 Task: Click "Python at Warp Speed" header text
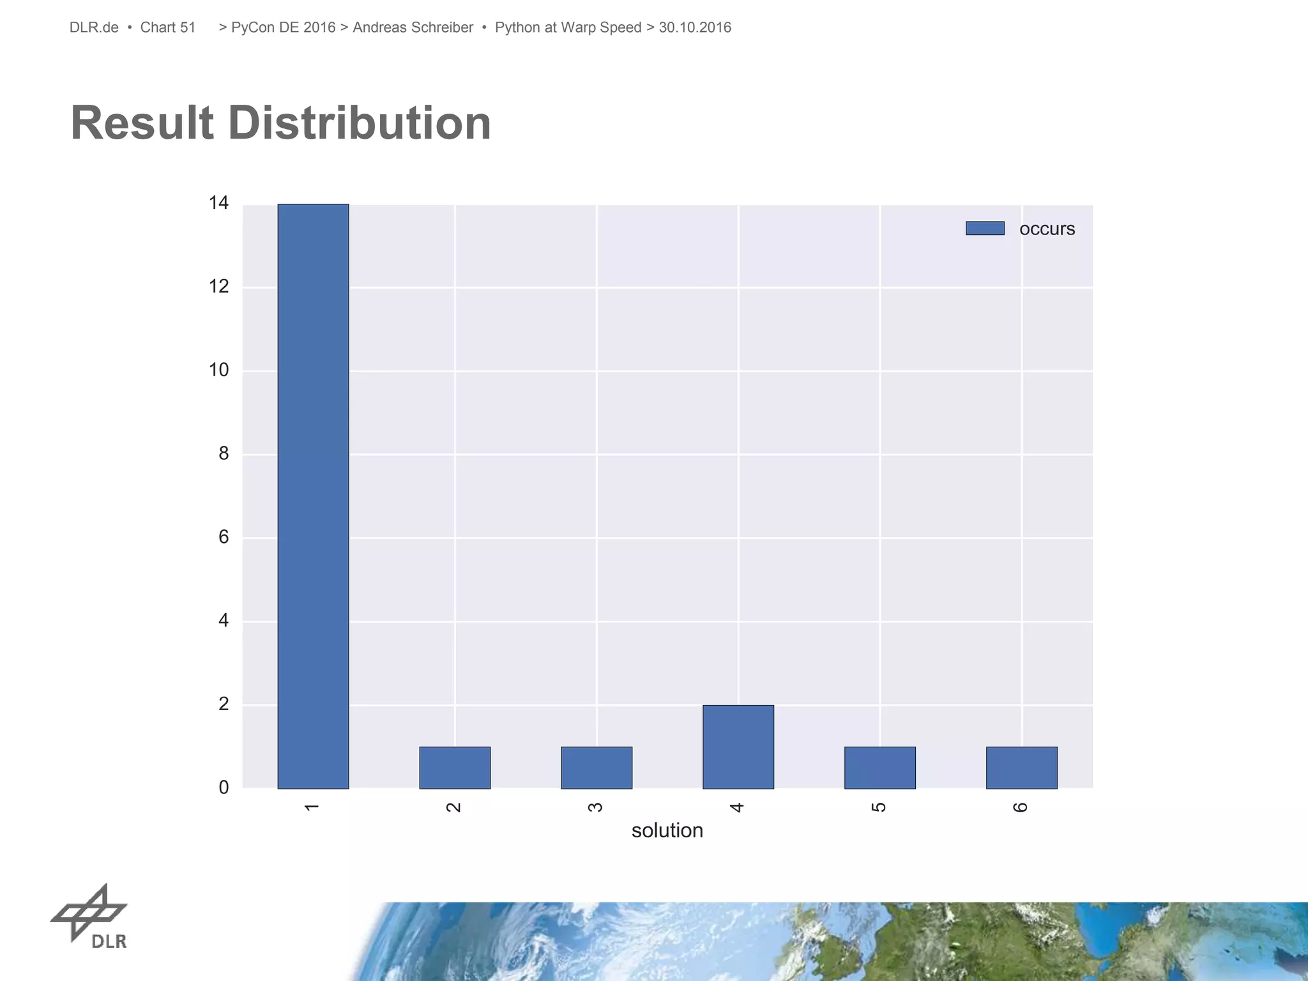coord(568,27)
